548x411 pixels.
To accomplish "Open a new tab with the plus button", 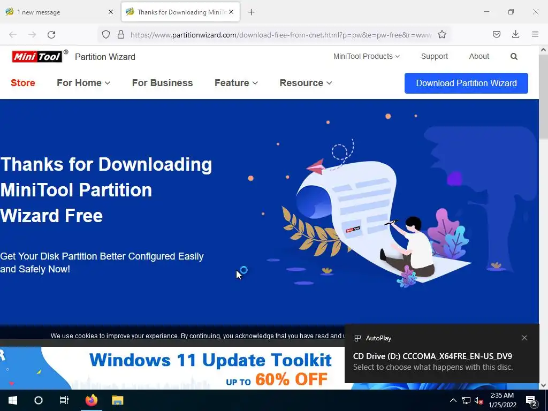I will (252, 12).
